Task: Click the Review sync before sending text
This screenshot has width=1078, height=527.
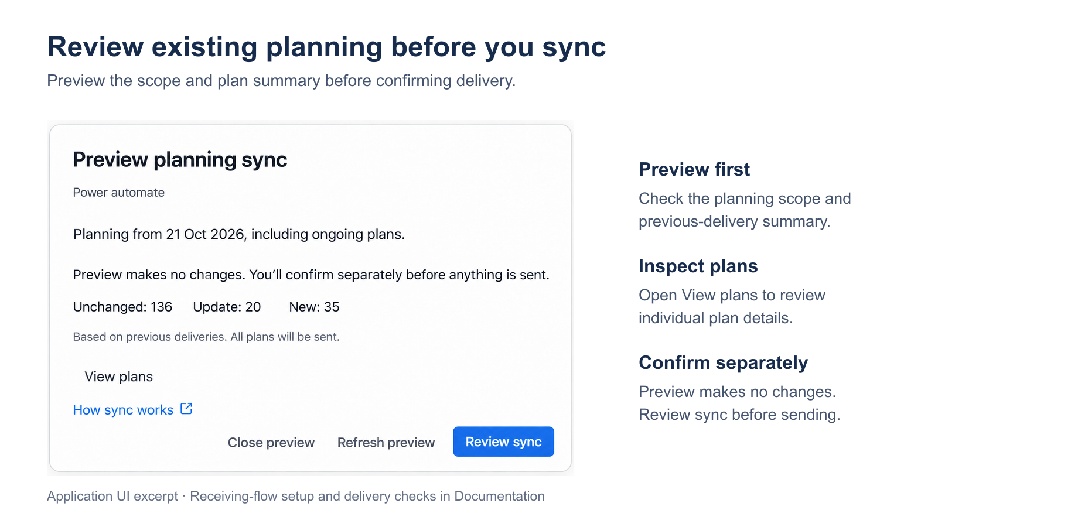Action: (739, 415)
